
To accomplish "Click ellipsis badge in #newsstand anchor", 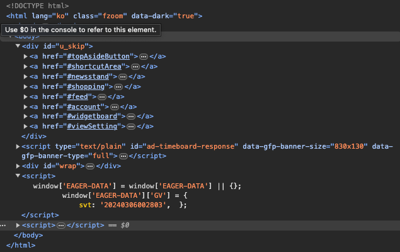I will pos(123,77).
